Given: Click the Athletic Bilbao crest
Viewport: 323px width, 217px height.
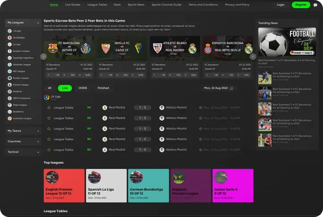Looking at the screenshot, I should 157,48.
